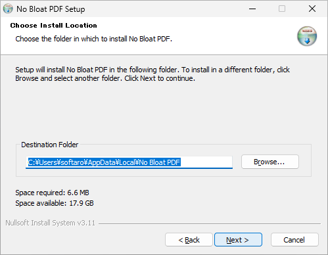This screenshot has width=328, height=255.
Task: Click the subtitle 'Choose the folder in which to install'
Action: (x=93, y=39)
